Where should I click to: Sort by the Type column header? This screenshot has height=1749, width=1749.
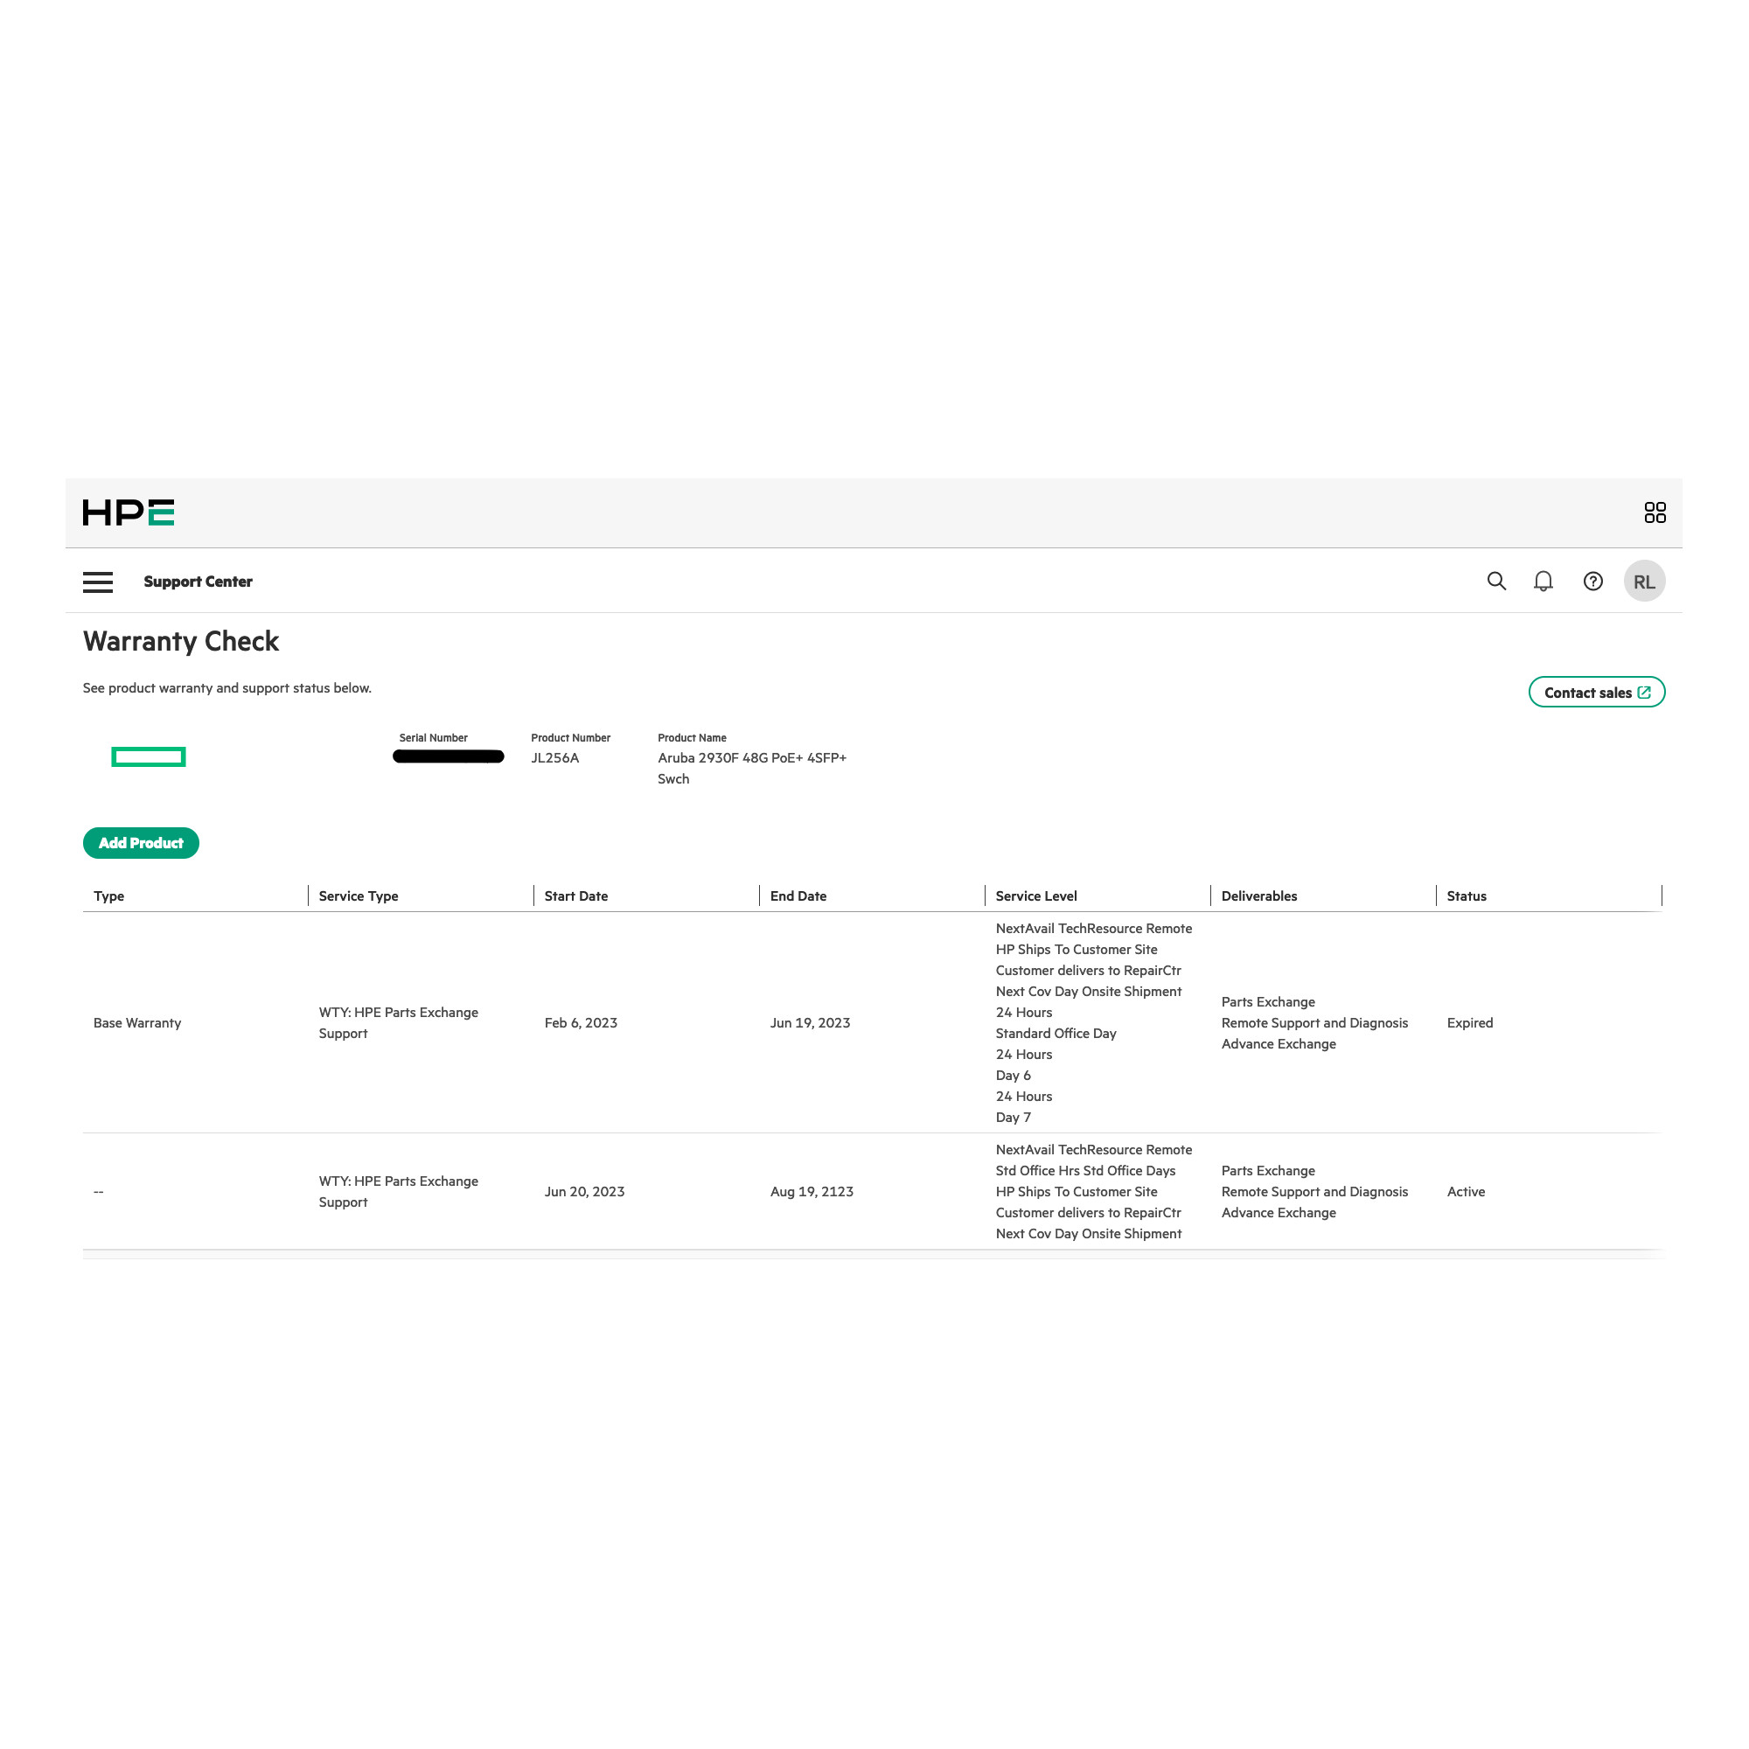point(108,895)
